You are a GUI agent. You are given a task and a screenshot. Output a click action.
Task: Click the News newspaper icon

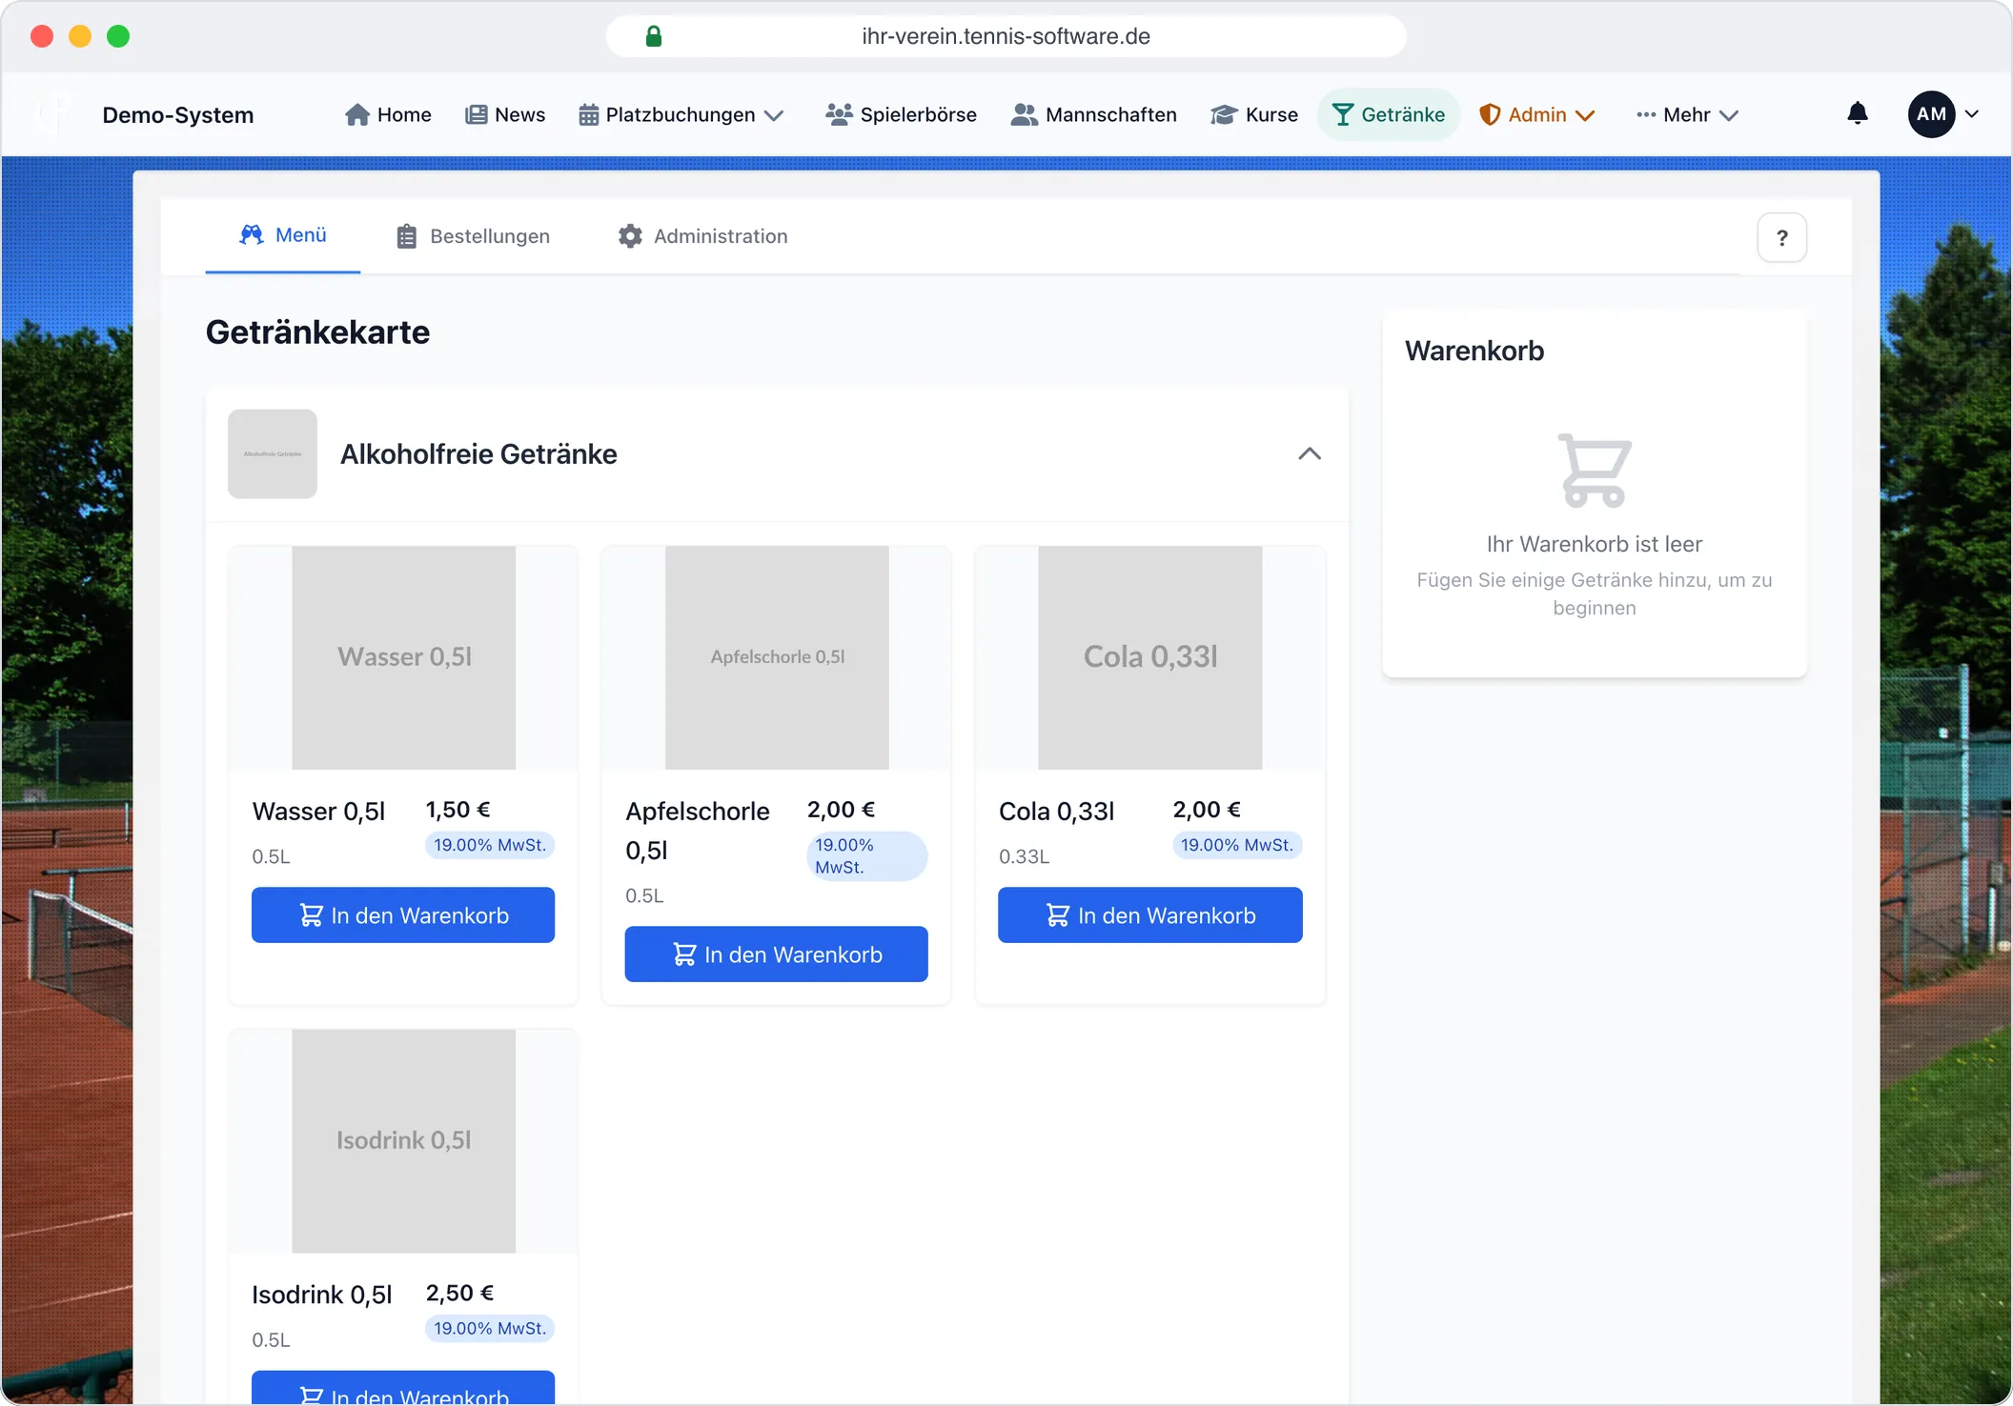point(476,115)
